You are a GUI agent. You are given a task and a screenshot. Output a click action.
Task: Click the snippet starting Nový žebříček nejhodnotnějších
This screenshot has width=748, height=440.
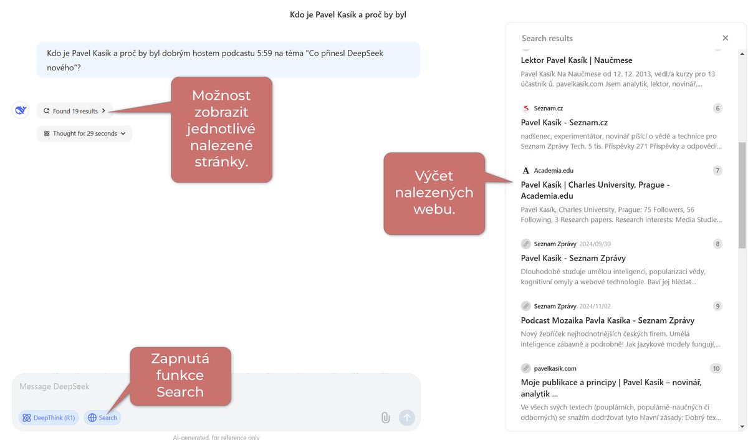(621, 339)
